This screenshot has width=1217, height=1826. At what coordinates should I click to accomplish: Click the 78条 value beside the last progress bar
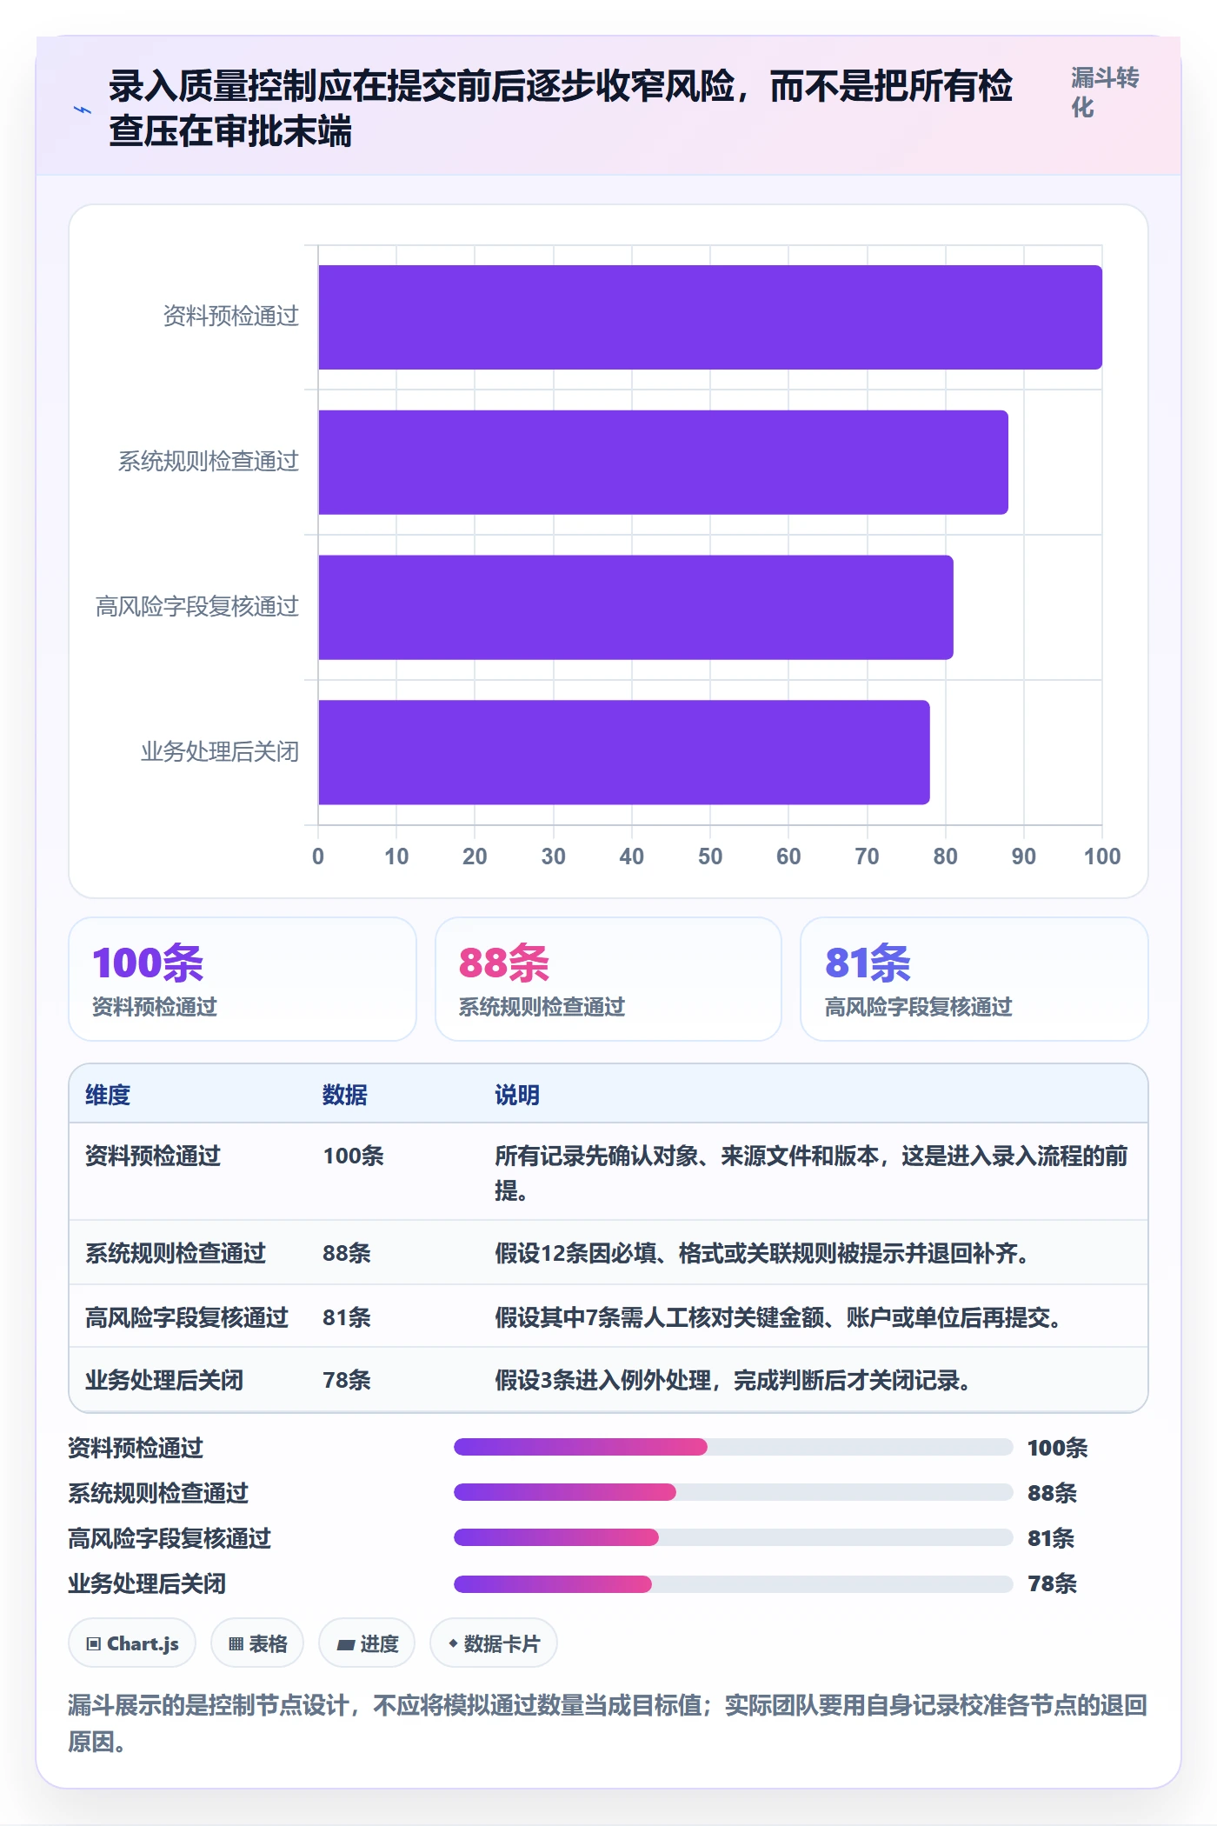tap(1053, 1583)
